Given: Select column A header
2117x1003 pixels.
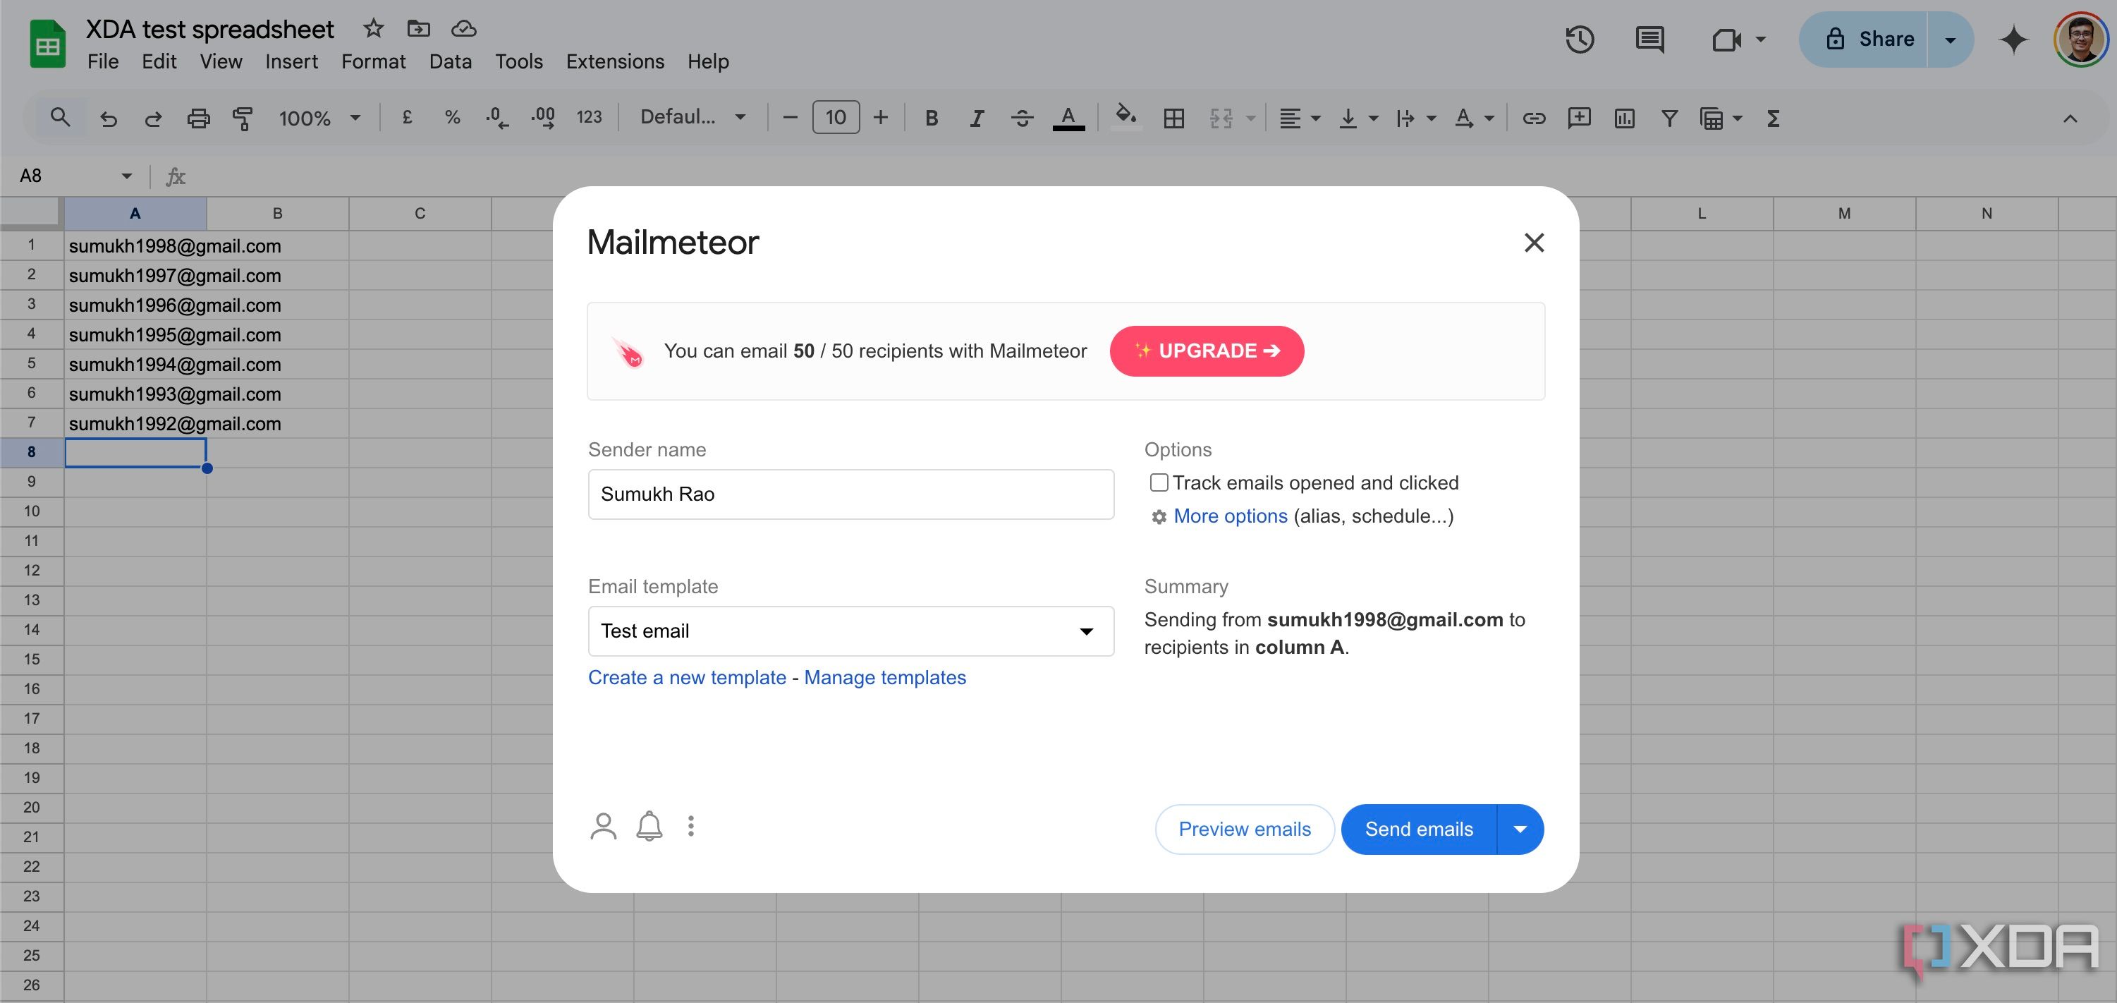Looking at the screenshot, I should pyautogui.click(x=135, y=213).
